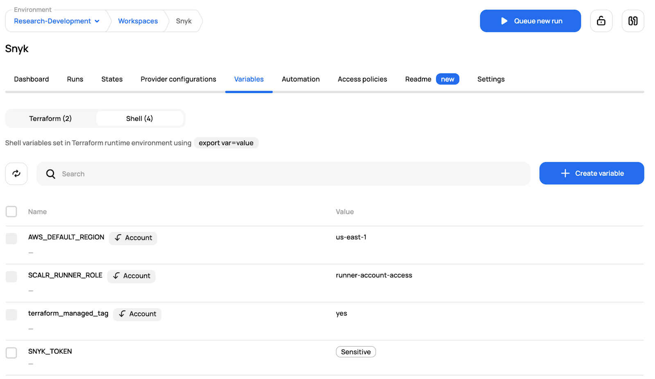Toggle the select-all checkbox in header

(11, 212)
